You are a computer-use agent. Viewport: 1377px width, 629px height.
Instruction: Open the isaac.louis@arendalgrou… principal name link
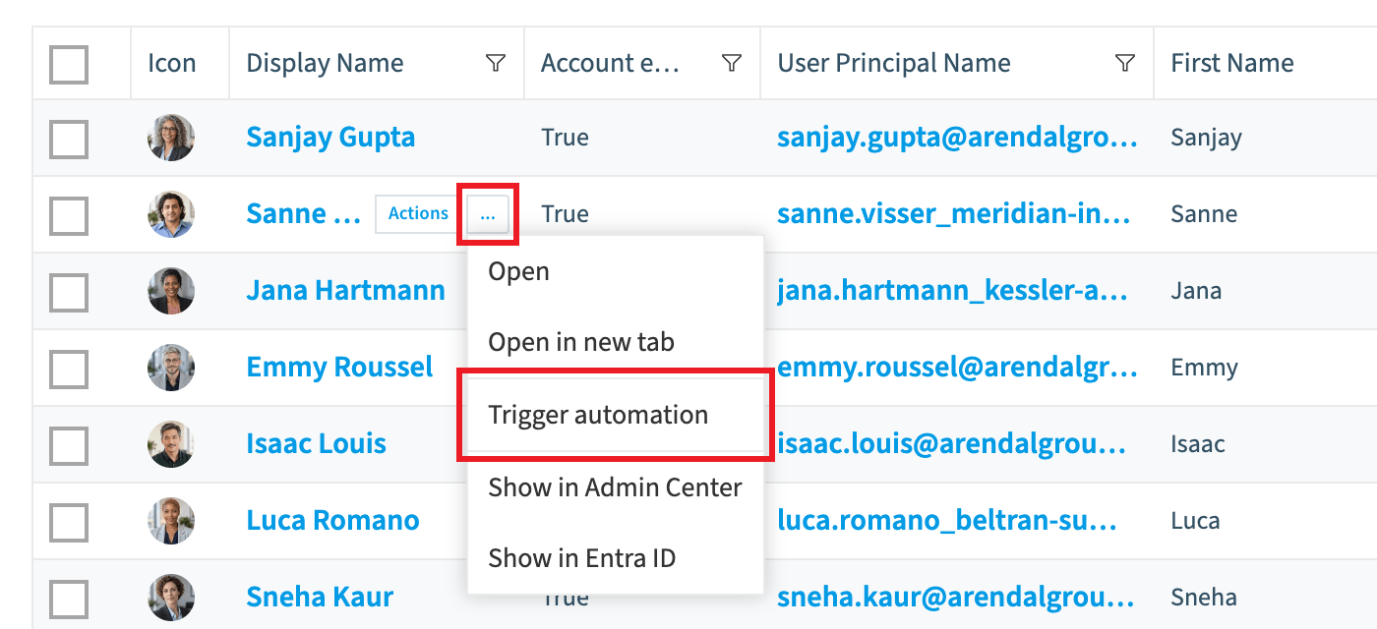951,444
